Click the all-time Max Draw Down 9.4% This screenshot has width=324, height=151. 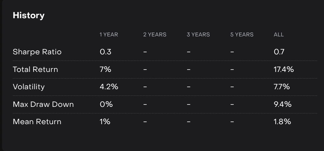[282, 104]
